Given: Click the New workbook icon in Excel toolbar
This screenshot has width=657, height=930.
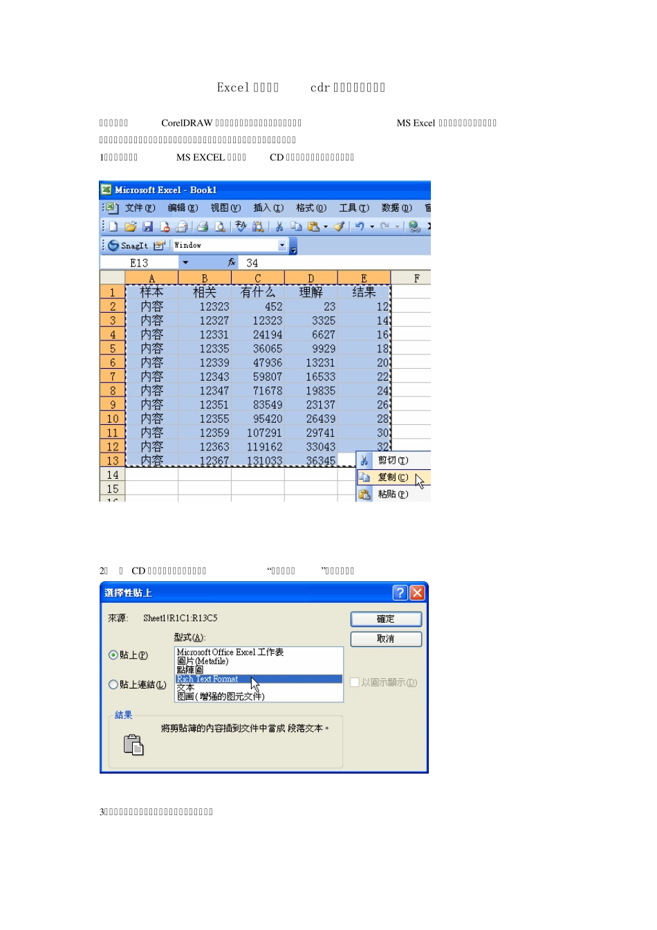Looking at the screenshot, I should [113, 226].
